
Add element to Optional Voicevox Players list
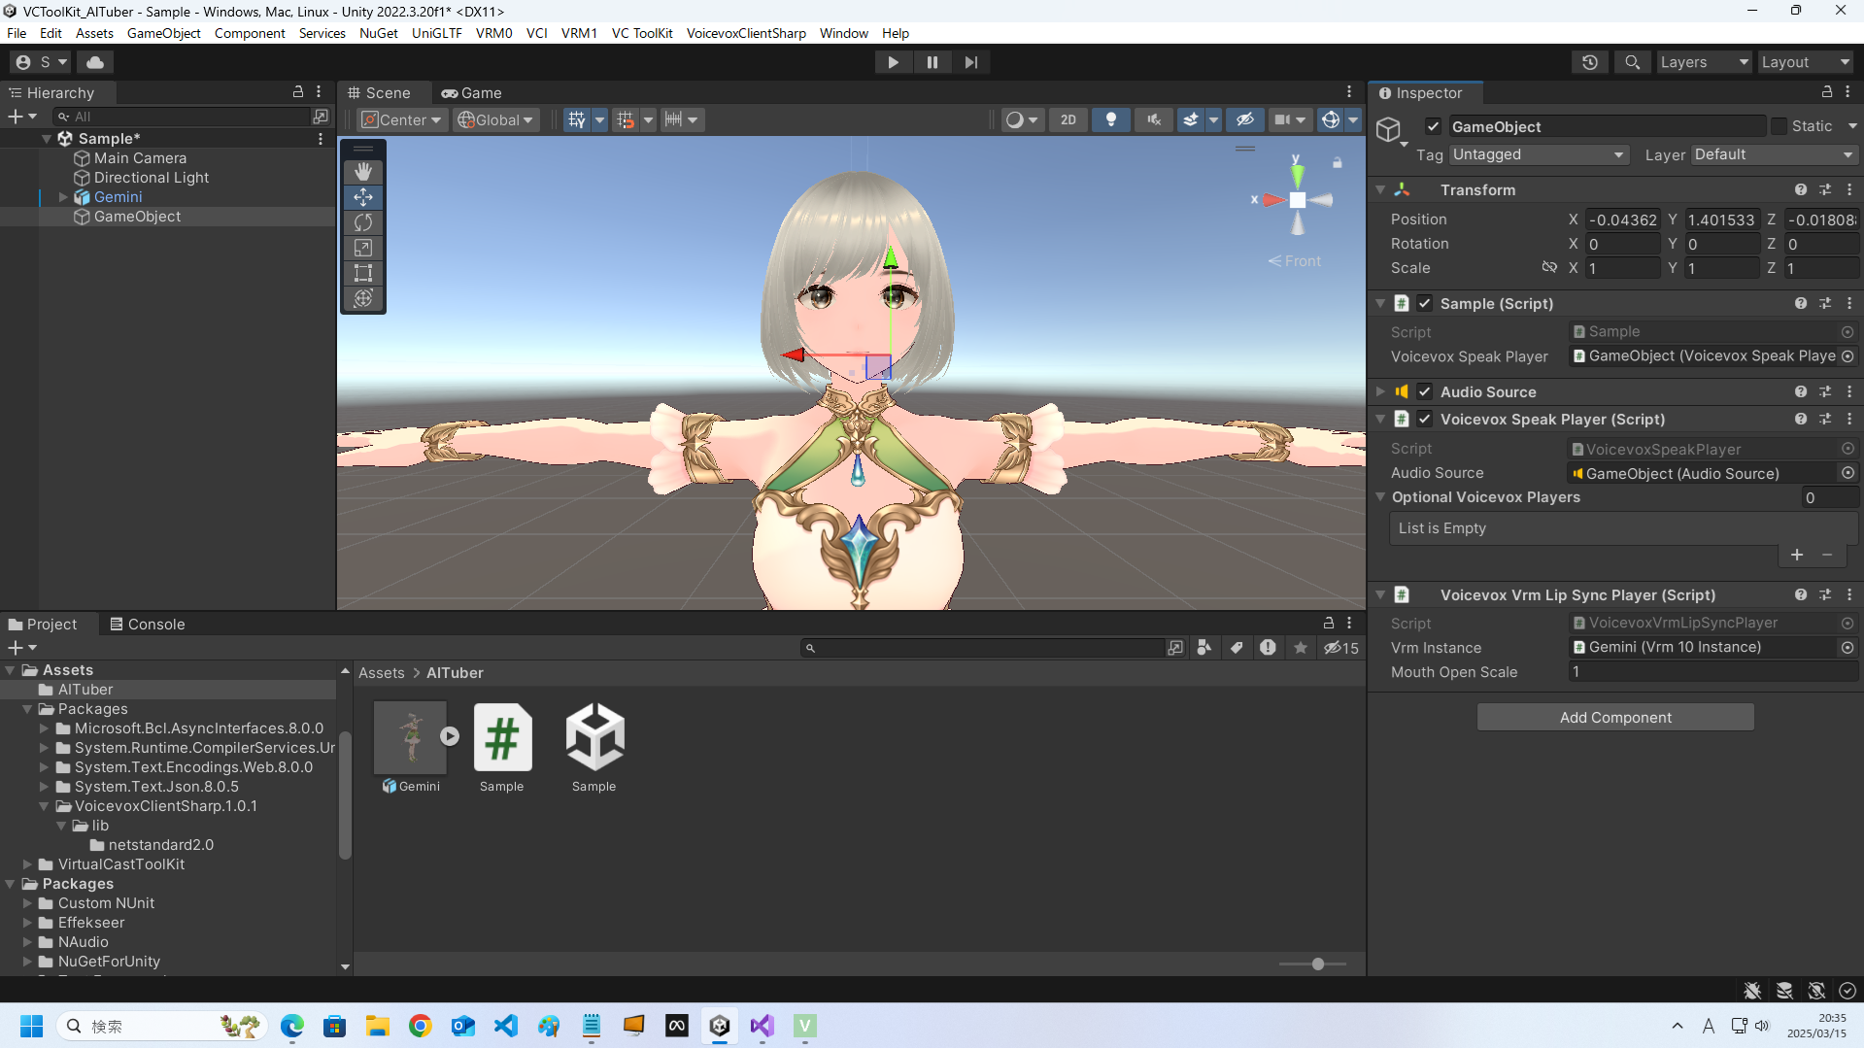click(x=1797, y=555)
